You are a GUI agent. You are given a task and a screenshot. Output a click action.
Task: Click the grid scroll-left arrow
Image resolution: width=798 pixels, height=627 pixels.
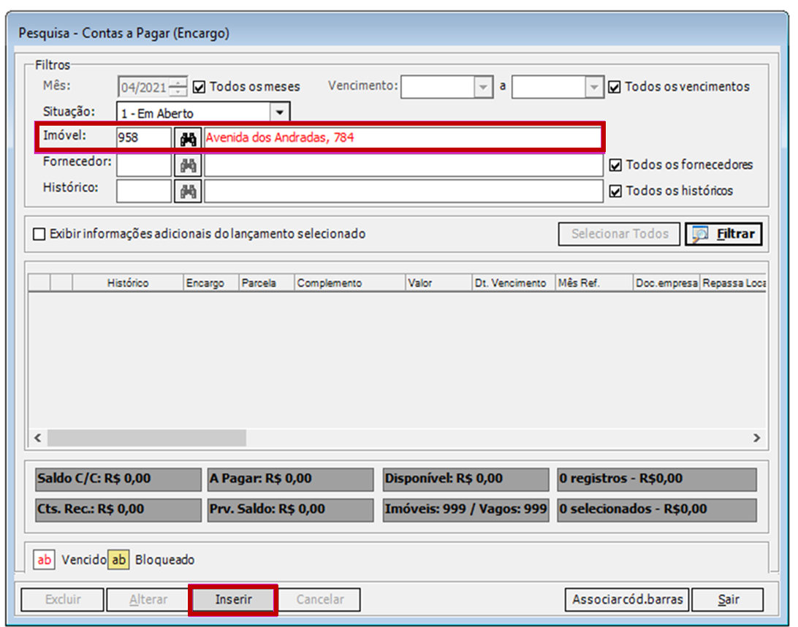coord(38,438)
